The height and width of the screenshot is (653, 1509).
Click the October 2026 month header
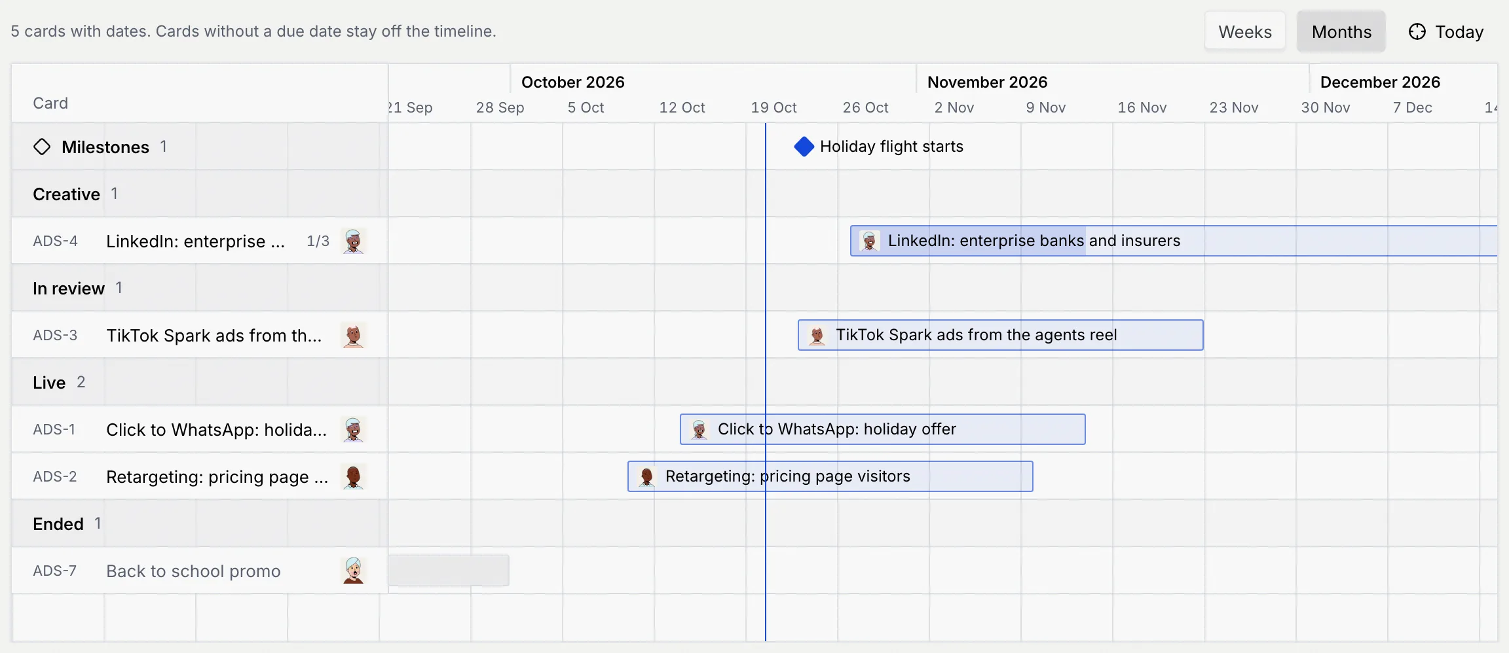(x=573, y=82)
